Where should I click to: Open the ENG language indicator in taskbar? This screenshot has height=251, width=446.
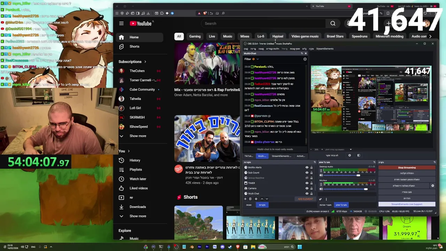coord(33,247)
